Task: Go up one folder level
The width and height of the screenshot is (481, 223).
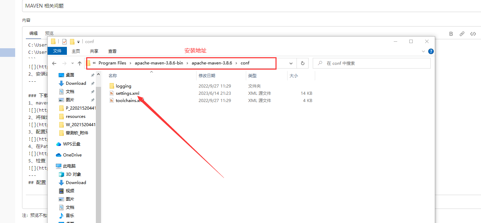Action: point(80,63)
